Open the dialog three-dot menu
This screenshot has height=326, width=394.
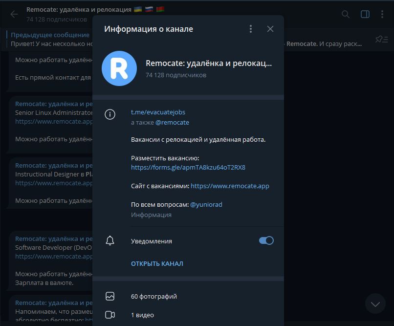tap(251, 29)
